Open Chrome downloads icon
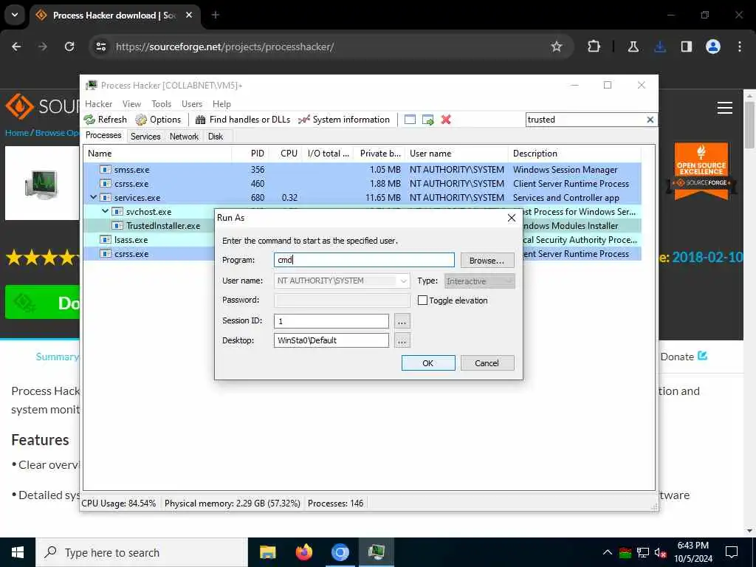Viewport: 756px width, 567px height. tap(660, 47)
